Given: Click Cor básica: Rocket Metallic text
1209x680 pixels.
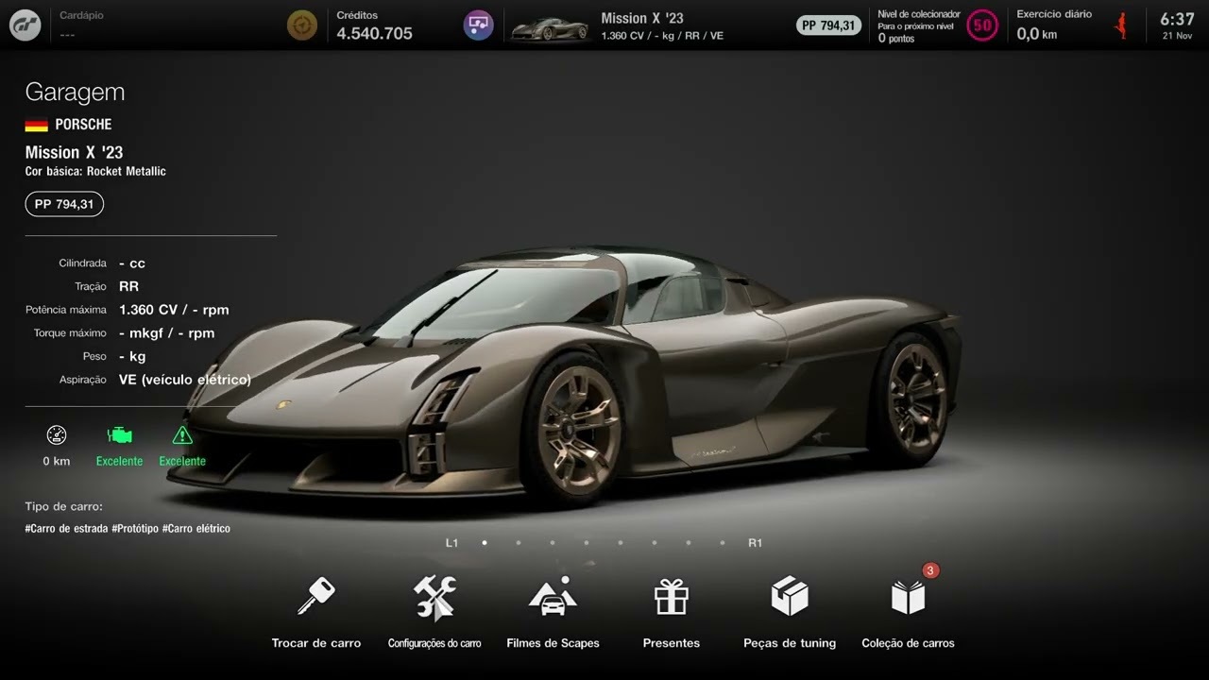Looking at the screenshot, I should 95,172.
